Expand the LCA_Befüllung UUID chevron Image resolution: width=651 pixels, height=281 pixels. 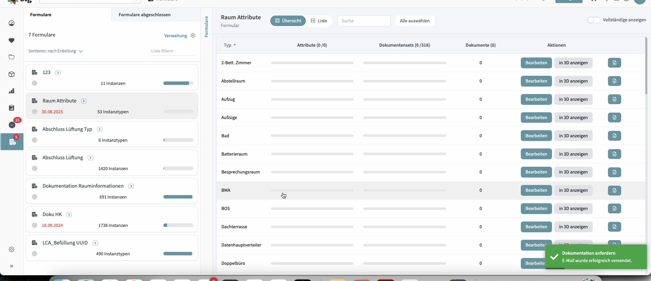click(x=95, y=243)
